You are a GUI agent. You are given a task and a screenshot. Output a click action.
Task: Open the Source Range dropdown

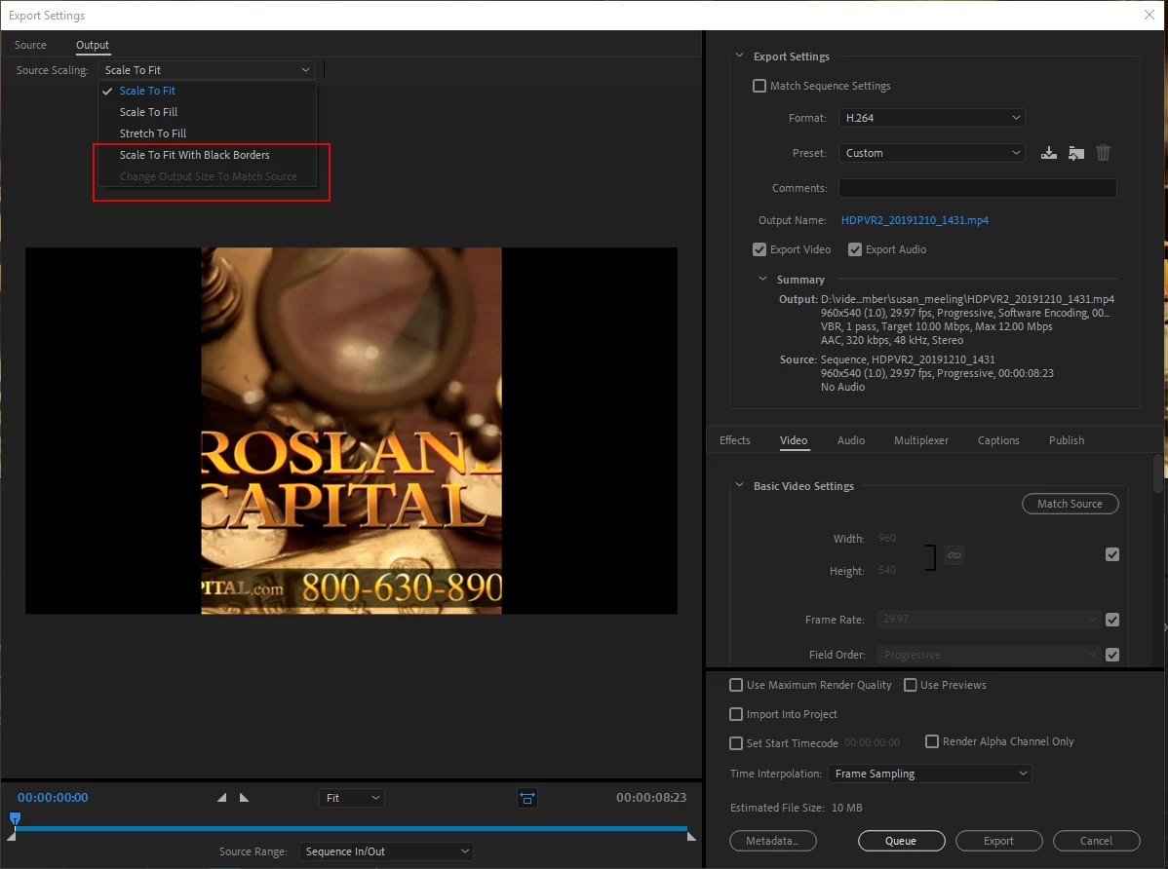387,851
